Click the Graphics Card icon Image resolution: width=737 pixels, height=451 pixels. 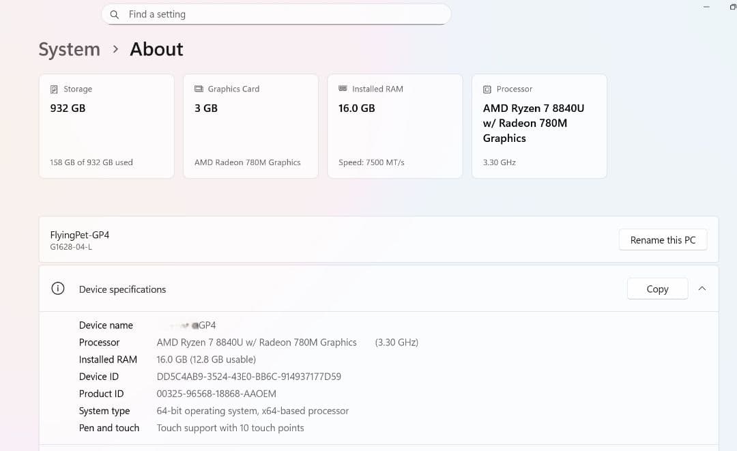[x=199, y=89]
